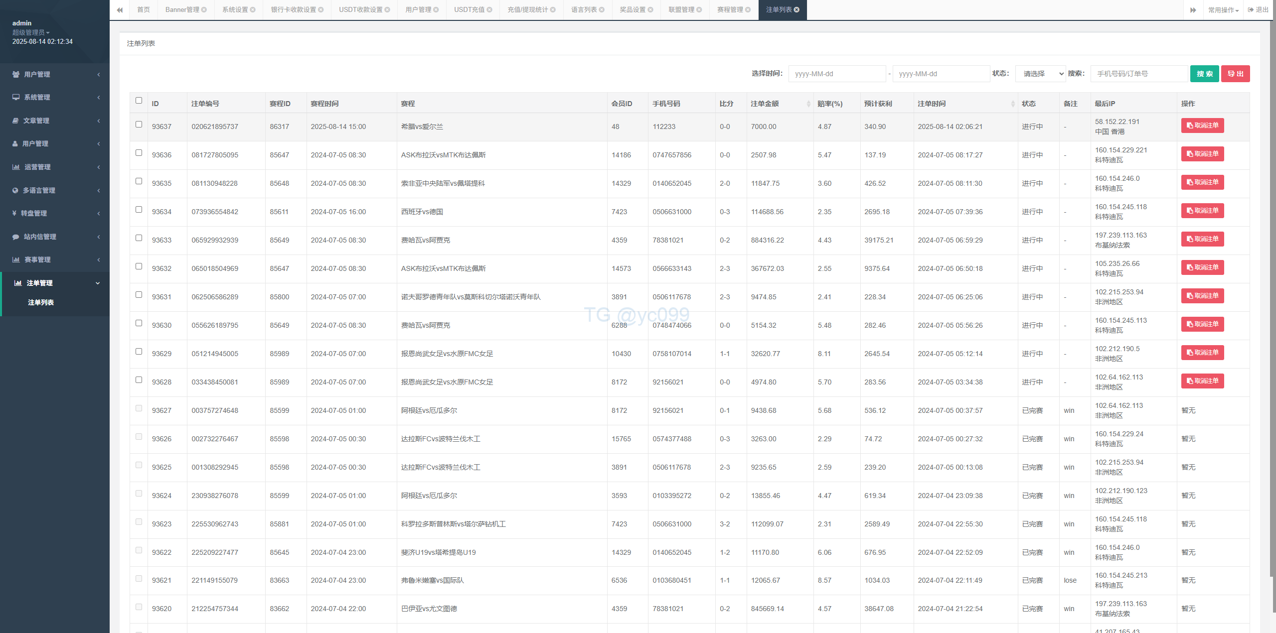Open the 注单列表 sidebar submenu item

41,302
